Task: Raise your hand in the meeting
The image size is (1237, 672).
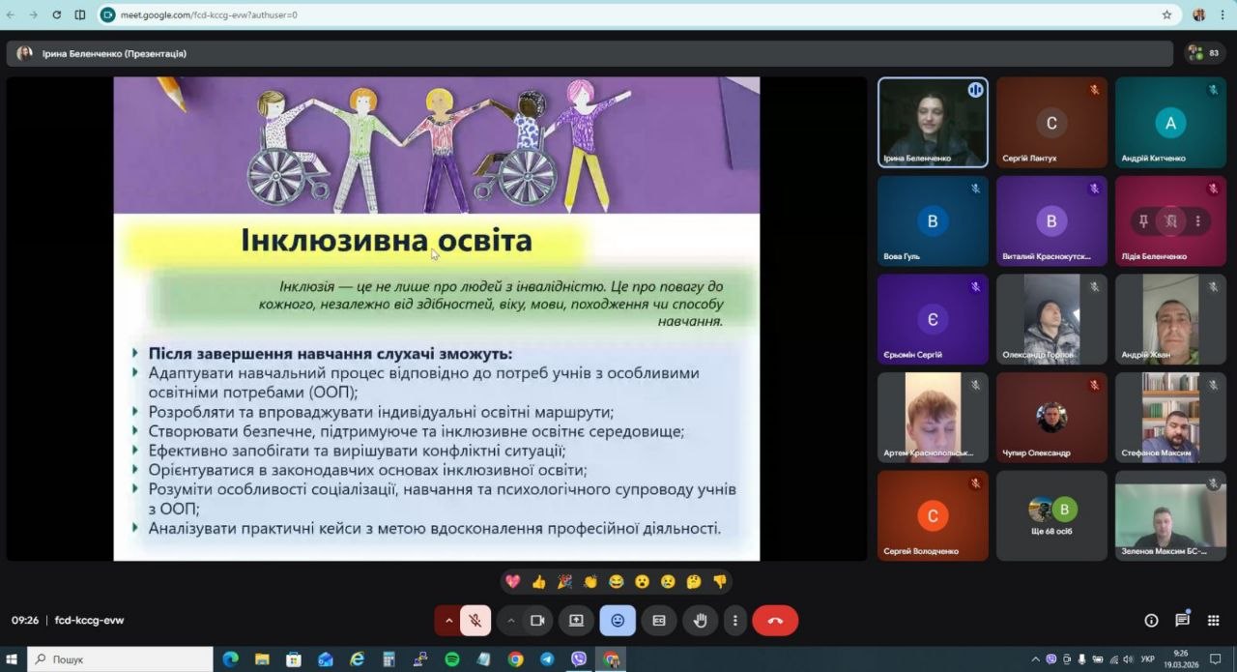Action: coord(700,621)
